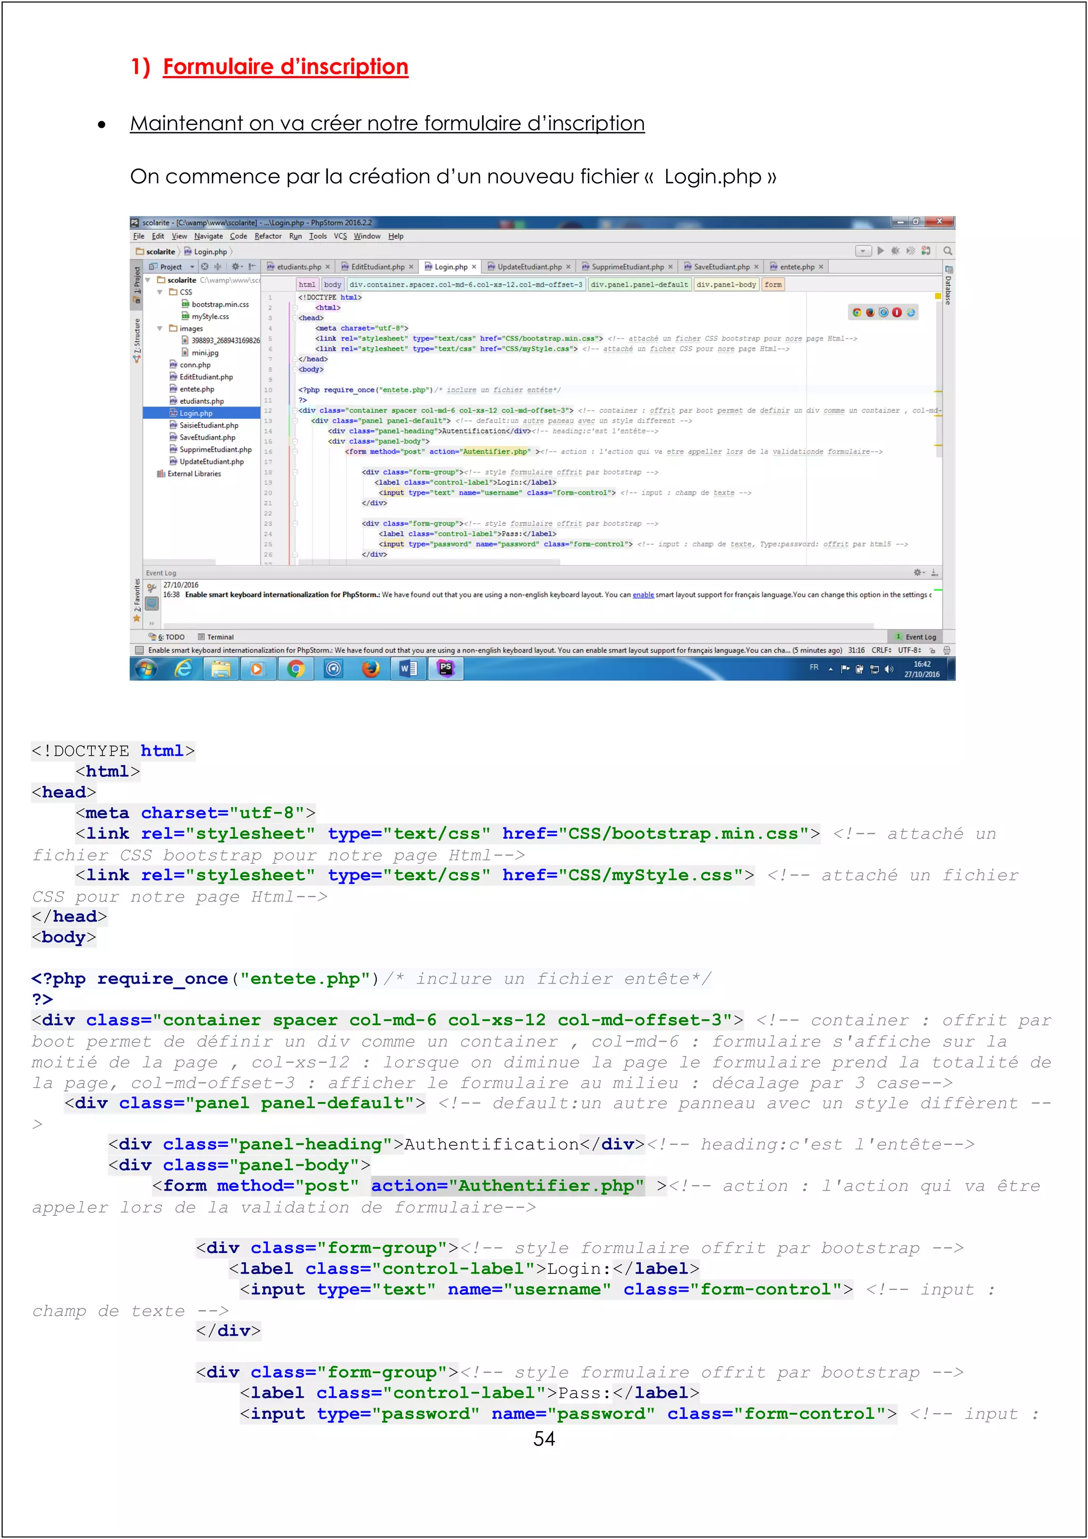The width and height of the screenshot is (1088, 1539).
Task: Collapse the scolarite root folder
Action: coord(148,280)
